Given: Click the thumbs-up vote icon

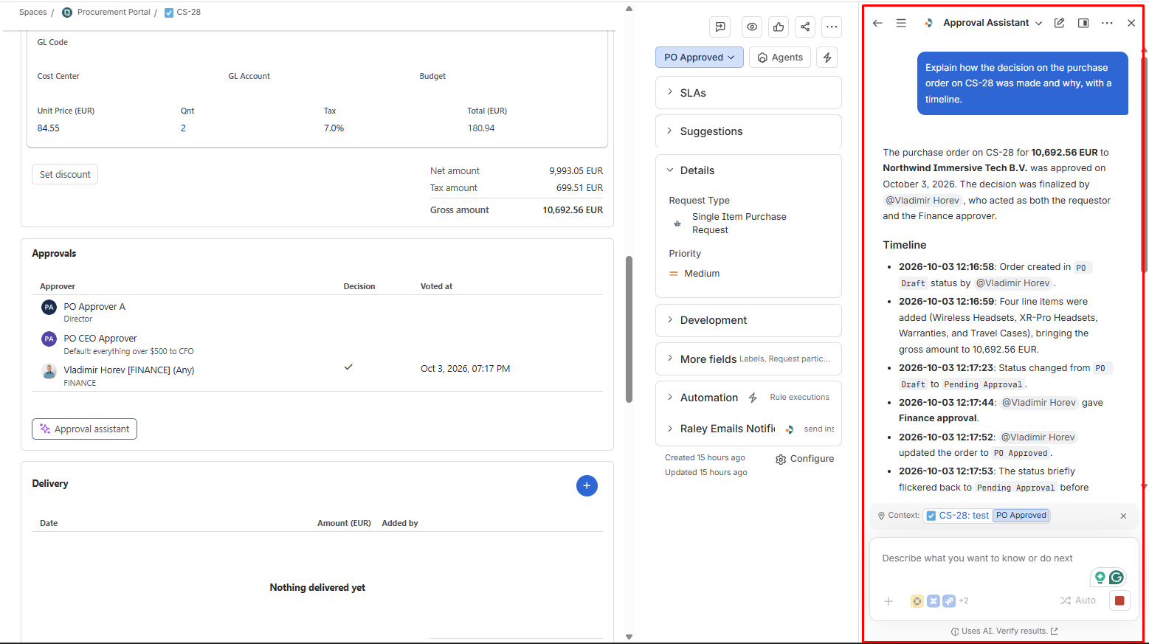Looking at the screenshot, I should (x=779, y=27).
